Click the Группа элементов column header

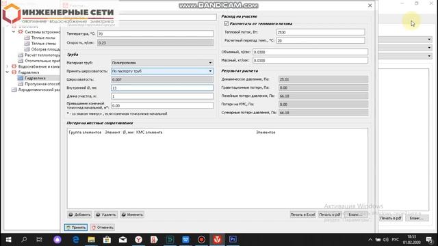85,132
